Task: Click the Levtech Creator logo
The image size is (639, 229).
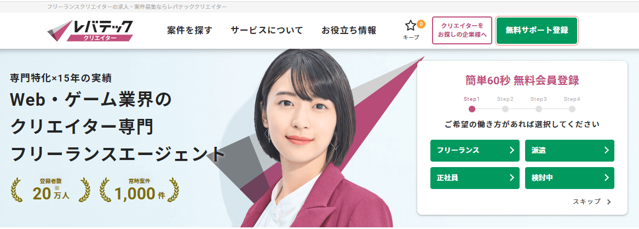Action: point(90,31)
